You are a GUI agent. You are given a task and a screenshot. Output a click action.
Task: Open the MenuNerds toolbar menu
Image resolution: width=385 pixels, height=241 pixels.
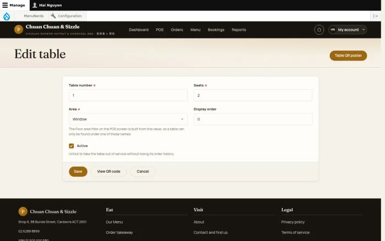34,16
